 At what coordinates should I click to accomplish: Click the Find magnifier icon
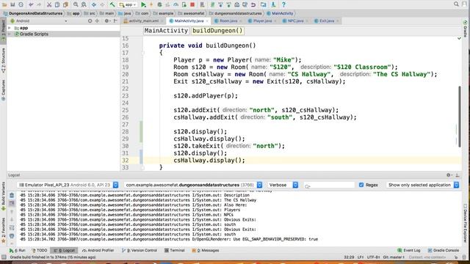click(76, 4)
